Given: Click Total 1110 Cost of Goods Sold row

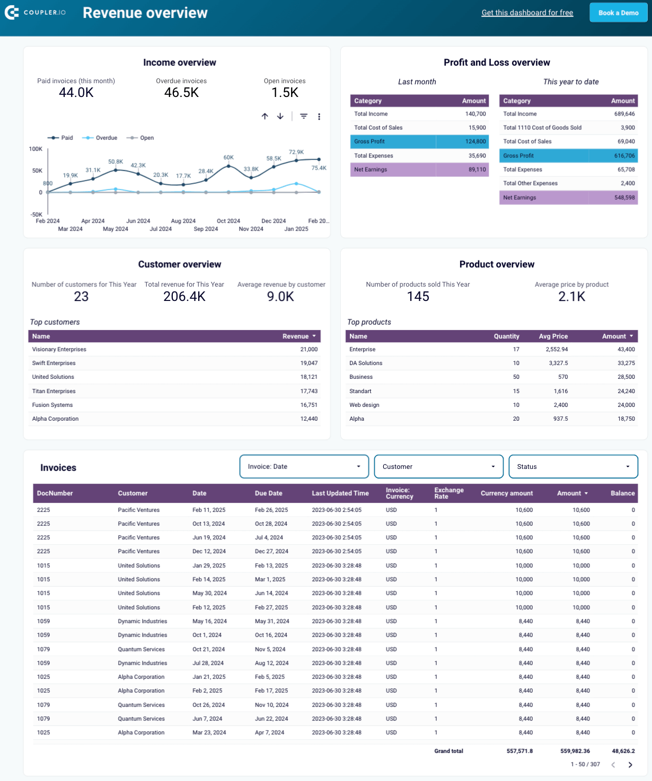Looking at the screenshot, I should coord(569,128).
